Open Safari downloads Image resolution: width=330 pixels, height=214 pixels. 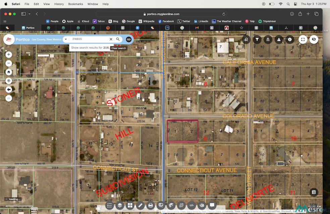coord(292,14)
